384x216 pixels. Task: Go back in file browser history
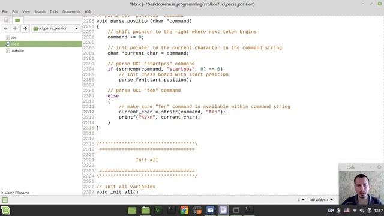coord(5,28)
